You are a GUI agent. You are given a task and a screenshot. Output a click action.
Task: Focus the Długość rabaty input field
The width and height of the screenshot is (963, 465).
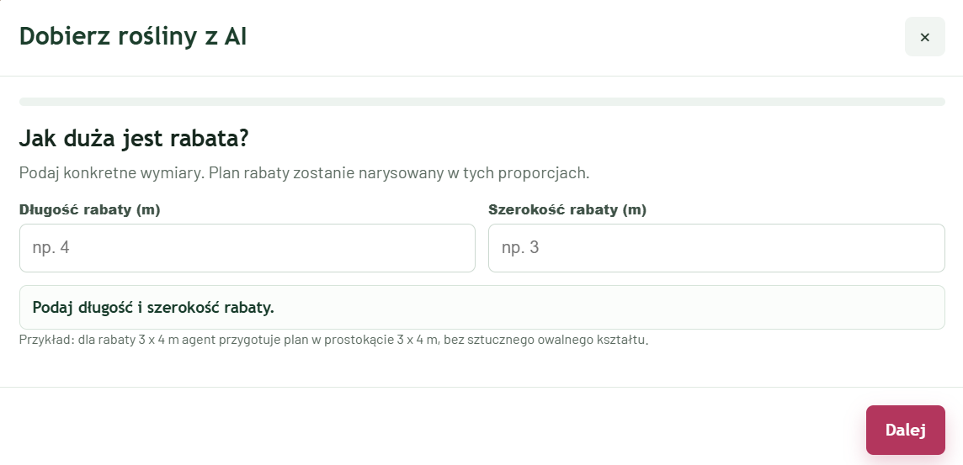[247, 248]
